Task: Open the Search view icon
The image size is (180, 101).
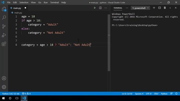Action: (4, 17)
